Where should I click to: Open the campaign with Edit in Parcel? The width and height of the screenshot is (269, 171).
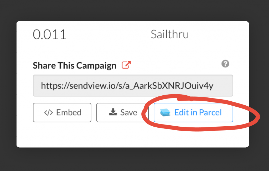click(x=193, y=112)
